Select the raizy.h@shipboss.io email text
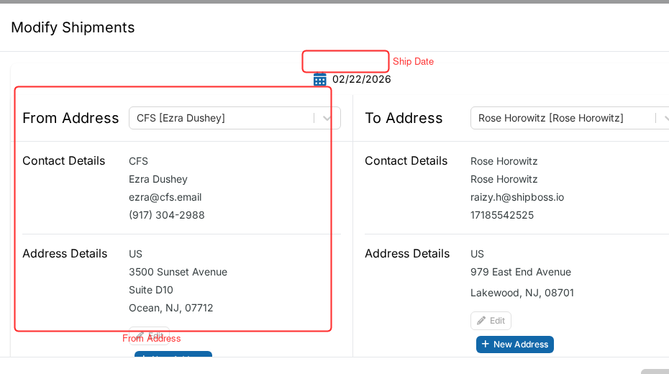Image resolution: width=669 pixels, height=374 pixels. point(517,197)
